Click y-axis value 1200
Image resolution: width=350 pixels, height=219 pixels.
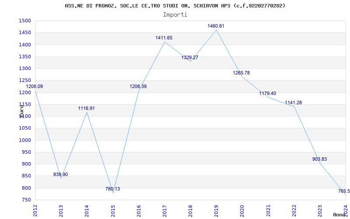click(25, 92)
